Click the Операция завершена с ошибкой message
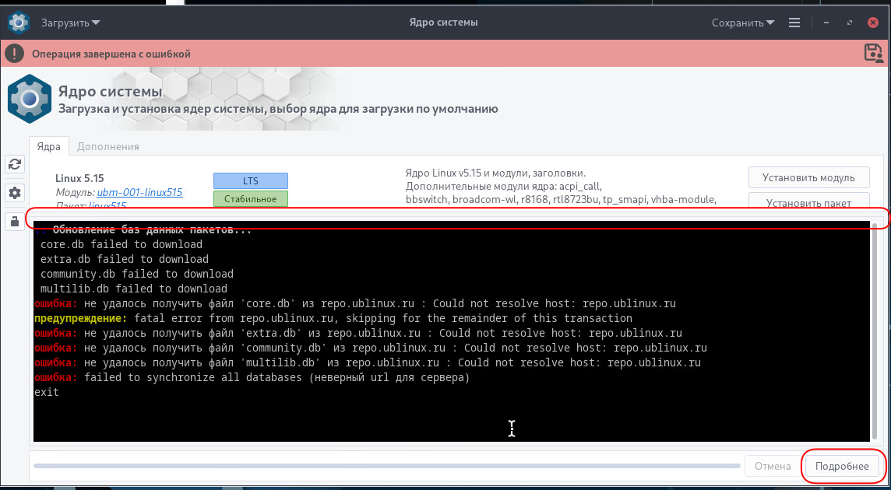Image resolution: width=891 pixels, height=490 pixels. 111,54
